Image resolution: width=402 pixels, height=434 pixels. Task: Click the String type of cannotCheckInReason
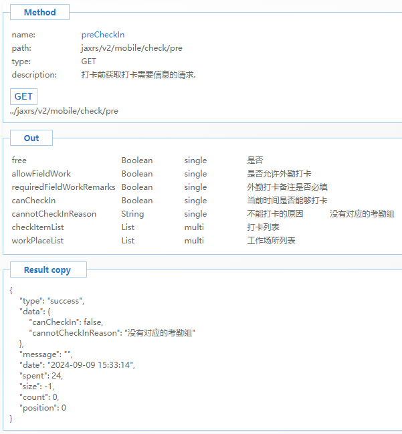[x=132, y=214]
